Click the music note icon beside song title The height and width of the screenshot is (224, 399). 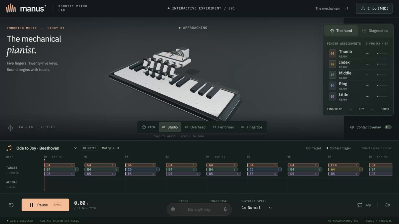(x=9, y=148)
